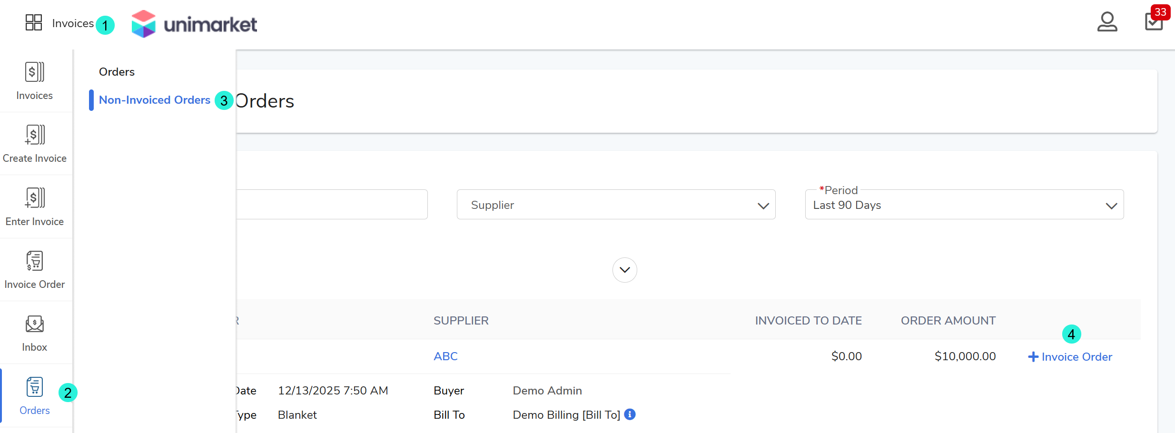Open the user profile icon
Viewport: 1175px width, 433px height.
pyautogui.click(x=1107, y=22)
